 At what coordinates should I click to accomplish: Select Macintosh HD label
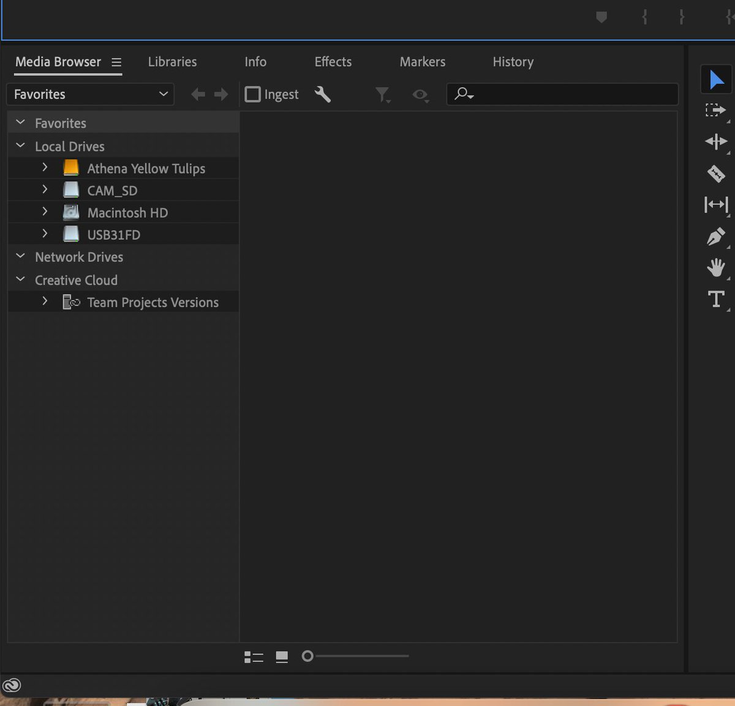127,212
